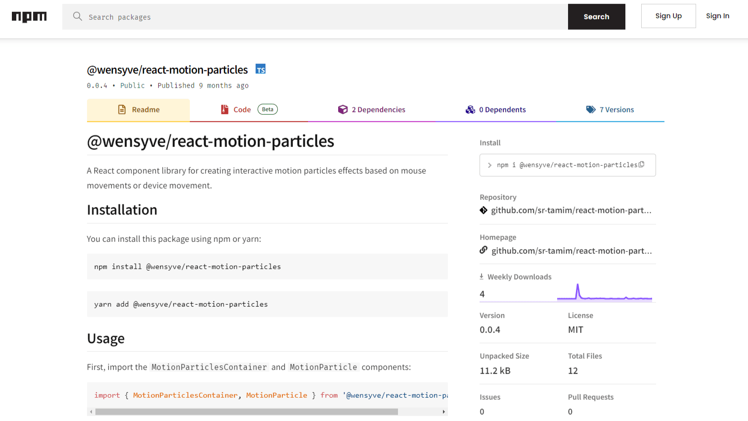
Task: Click the search magnifier icon
Action: click(x=77, y=16)
